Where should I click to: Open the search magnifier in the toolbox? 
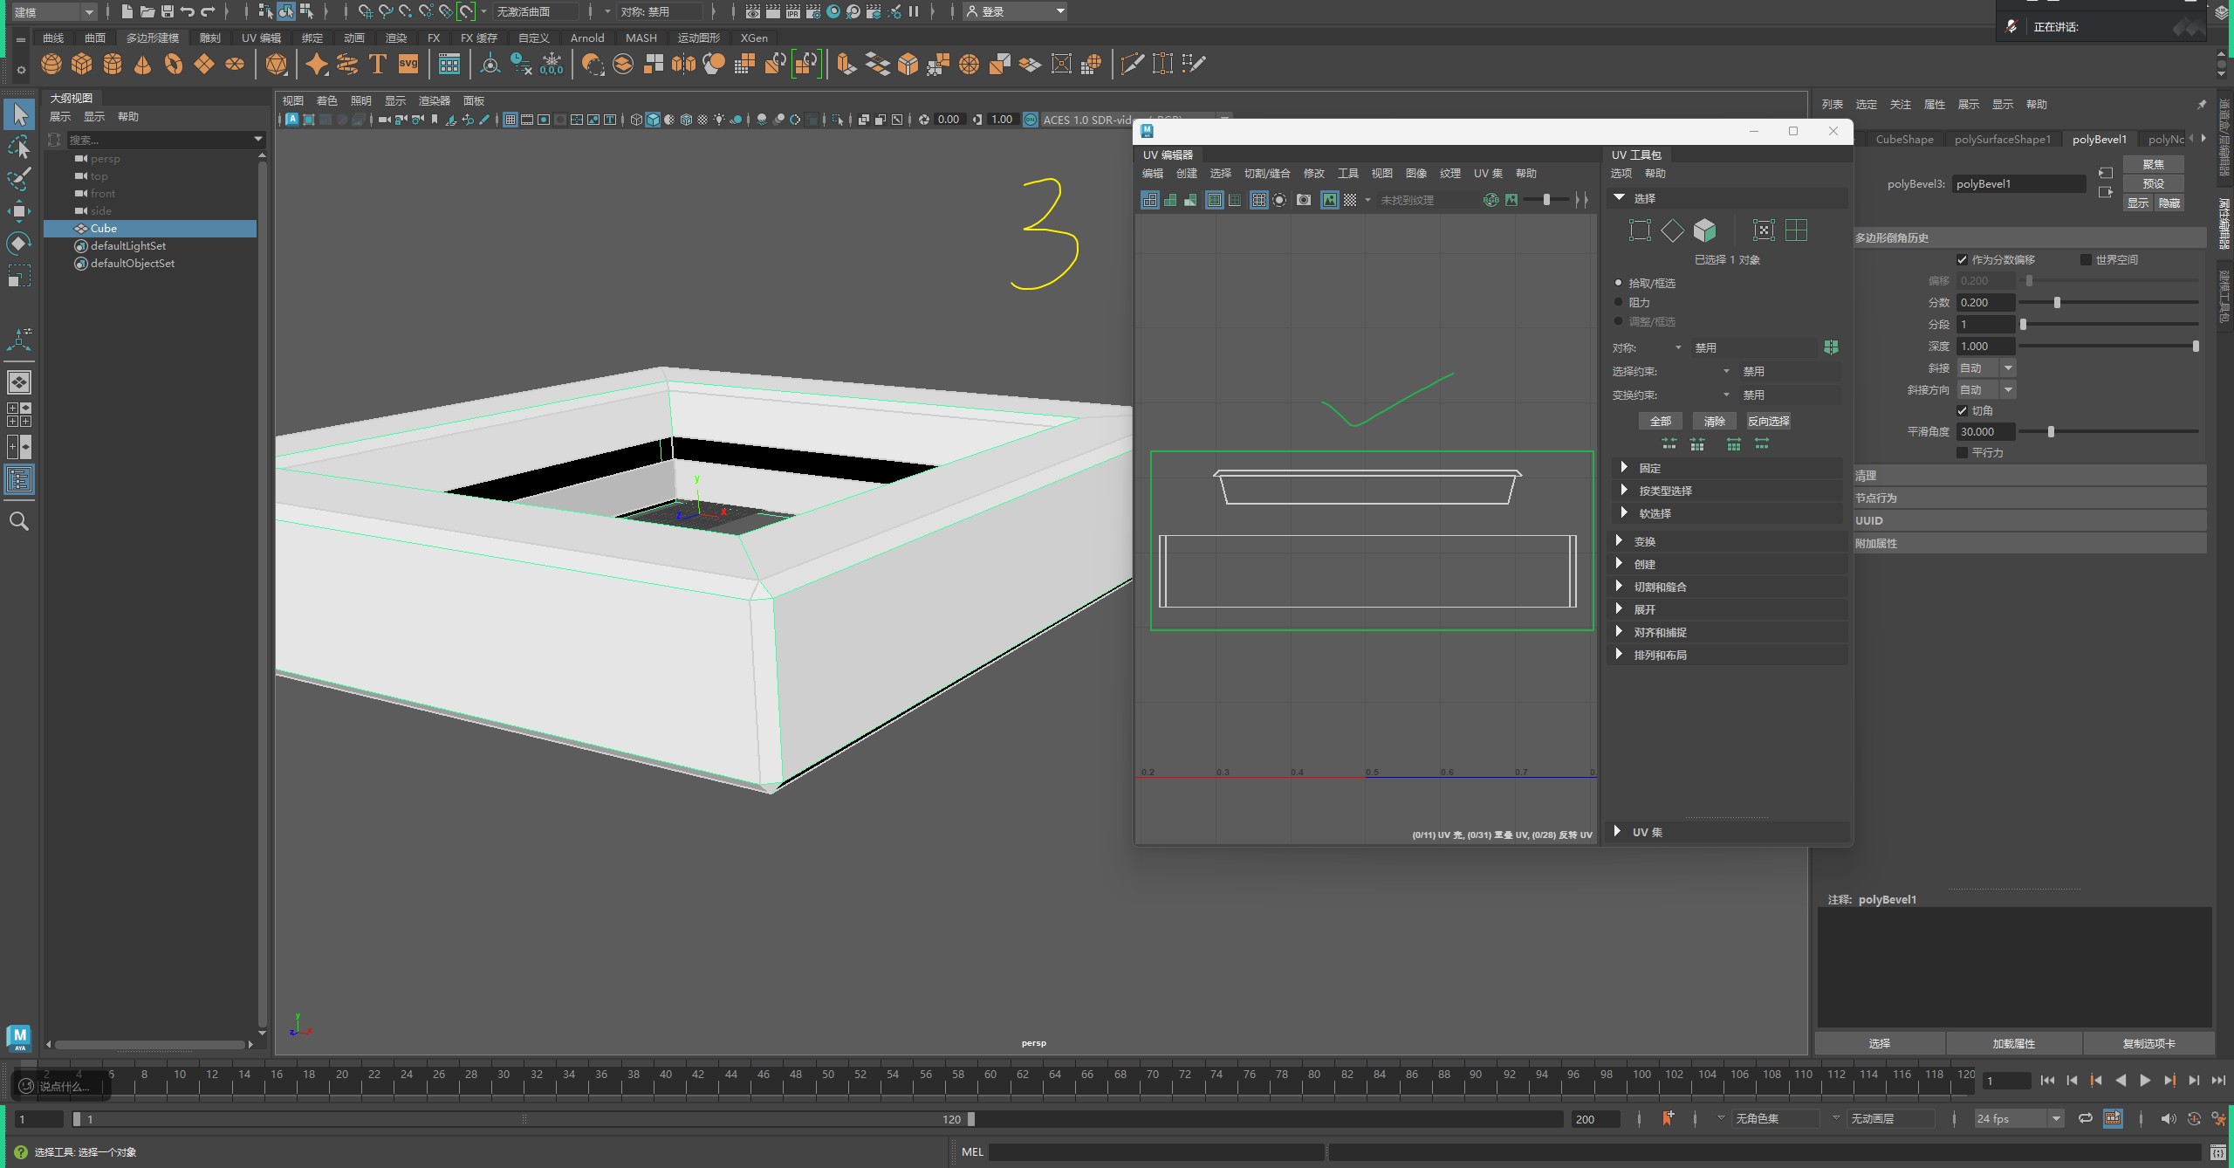pyautogui.click(x=19, y=521)
